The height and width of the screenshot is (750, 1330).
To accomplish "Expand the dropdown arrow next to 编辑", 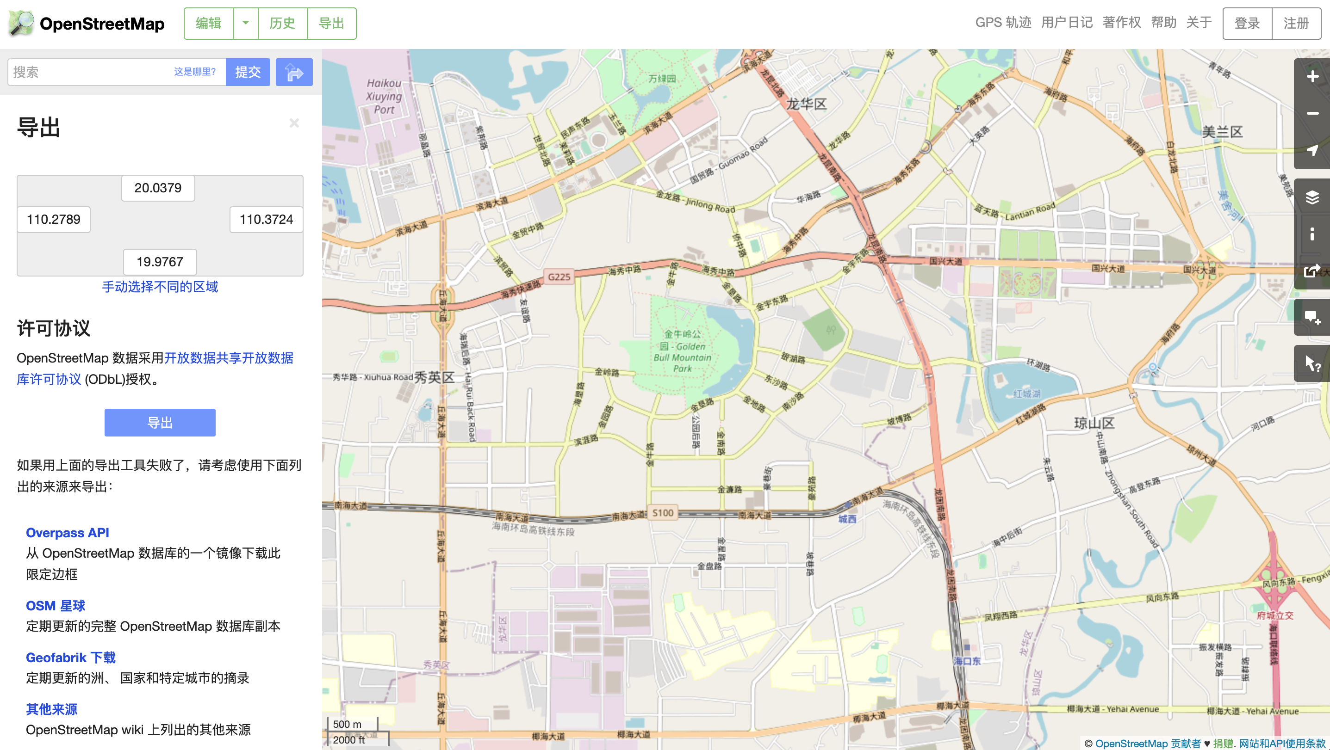I will (246, 23).
